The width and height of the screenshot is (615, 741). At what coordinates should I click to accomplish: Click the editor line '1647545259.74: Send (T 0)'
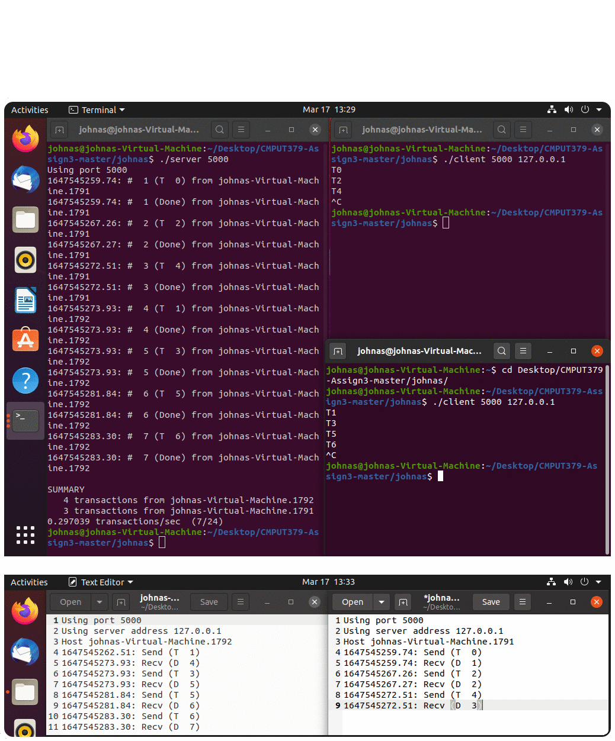[x=413, y=652]
